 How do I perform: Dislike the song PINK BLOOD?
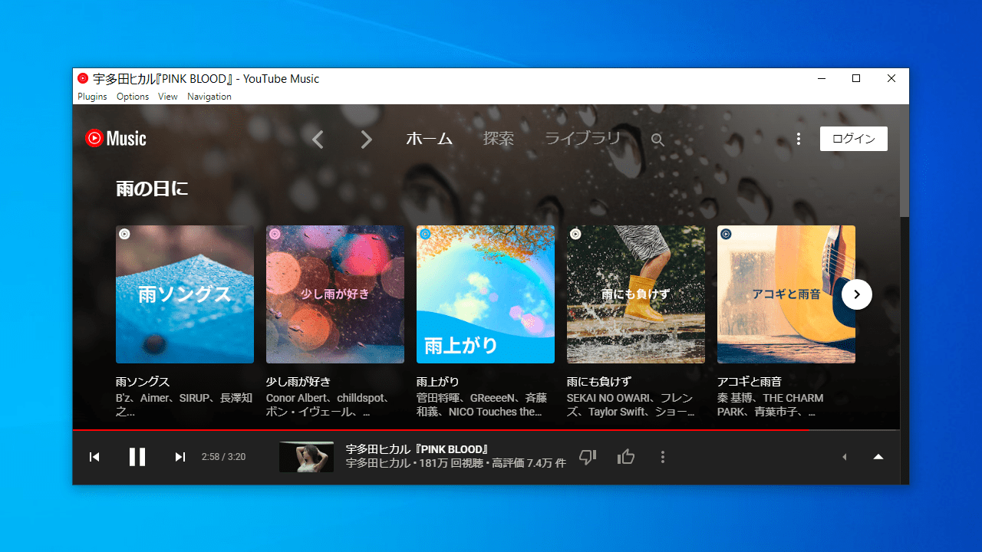click(x=588, y=457)
